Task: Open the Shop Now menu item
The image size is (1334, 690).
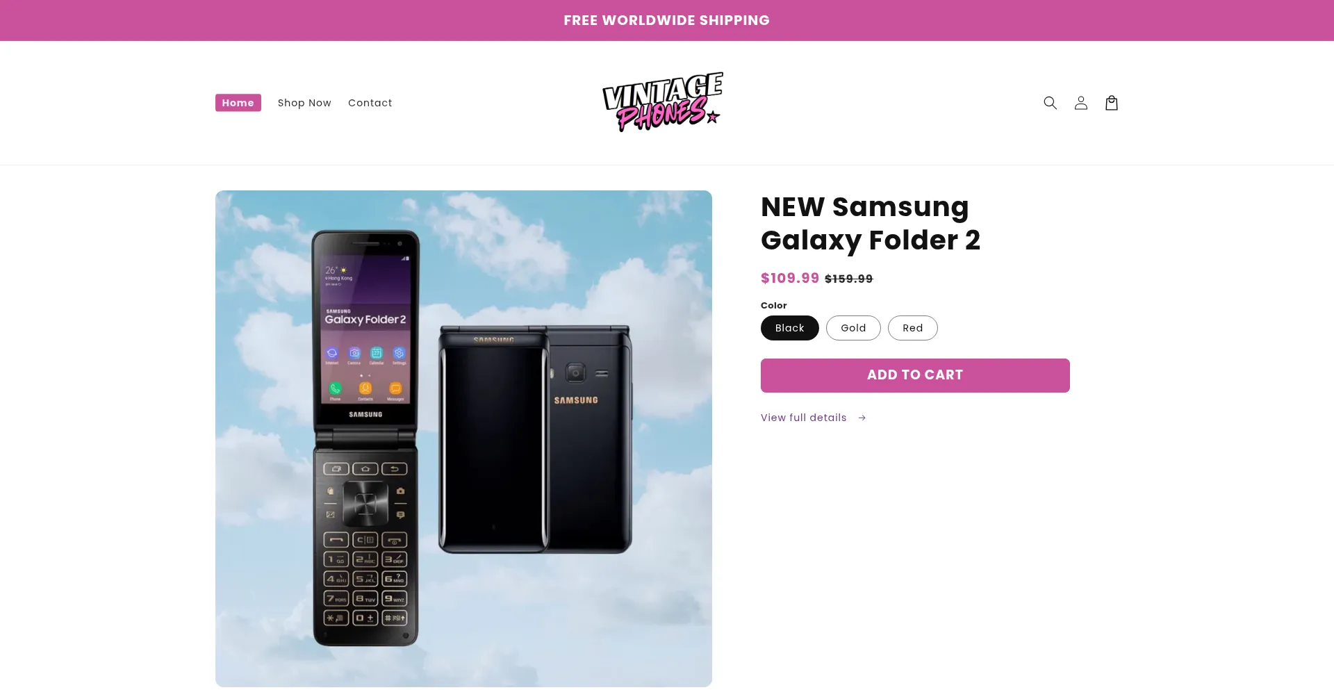Action: [304, 103]
